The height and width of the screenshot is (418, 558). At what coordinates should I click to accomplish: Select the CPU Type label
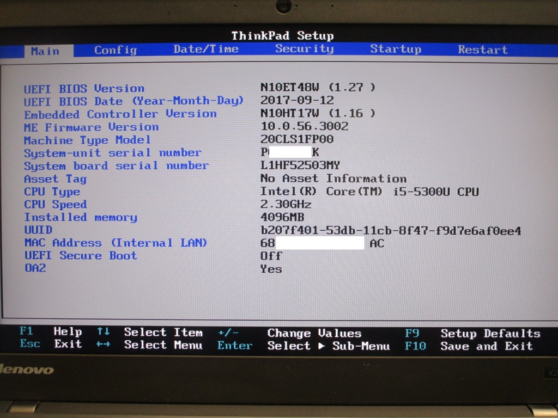pyautogui.click(x=52, y=192)
